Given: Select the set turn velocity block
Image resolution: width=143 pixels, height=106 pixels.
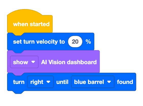Looking at the screenshot, I should tap(51, 42).
